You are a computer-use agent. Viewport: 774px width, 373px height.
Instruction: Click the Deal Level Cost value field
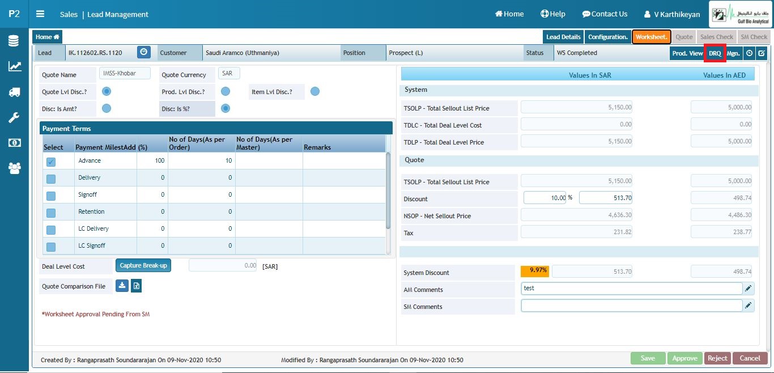(x=223, y=265)
